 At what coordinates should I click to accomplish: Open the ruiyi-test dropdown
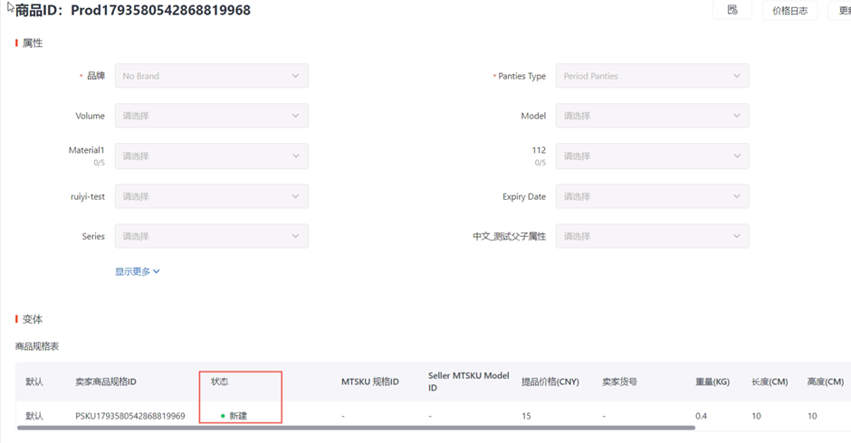click(x=212, y=196)
